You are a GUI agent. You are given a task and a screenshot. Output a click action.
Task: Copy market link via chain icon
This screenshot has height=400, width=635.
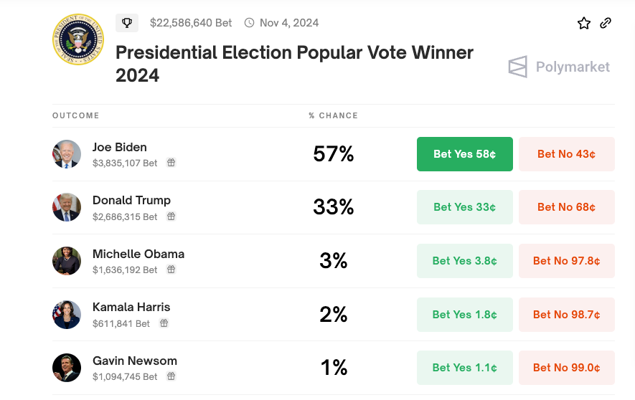(606, 23)
